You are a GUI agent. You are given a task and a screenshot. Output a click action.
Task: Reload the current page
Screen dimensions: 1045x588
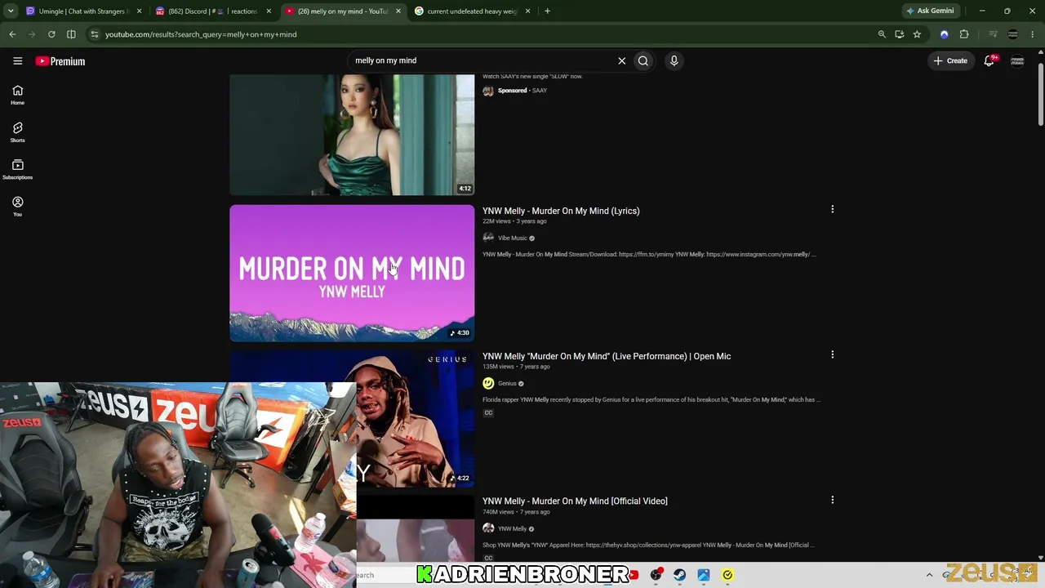point(51,34)
